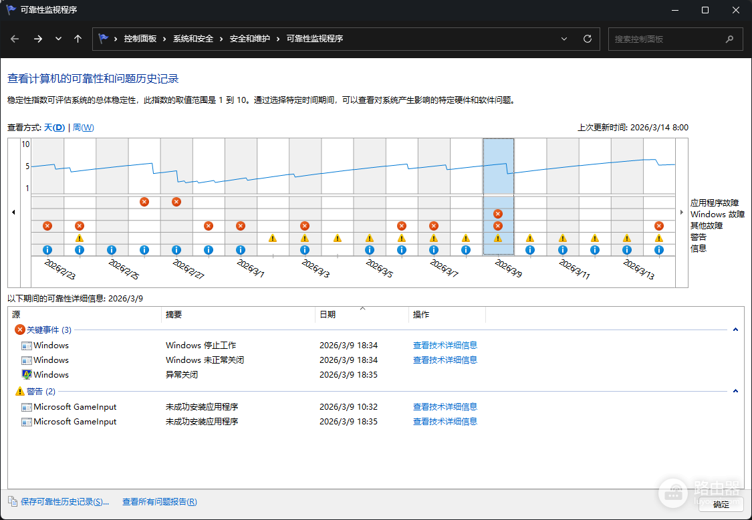Screen dimensions: 752x520
Task: Select Windows failure icon on 2026/3/9
Action: pyautogui.click(x=498, y=214)
